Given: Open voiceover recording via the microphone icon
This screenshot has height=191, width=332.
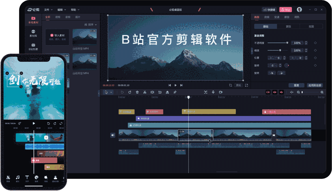Looking at the screenshot, I should [x=213, y=92].
